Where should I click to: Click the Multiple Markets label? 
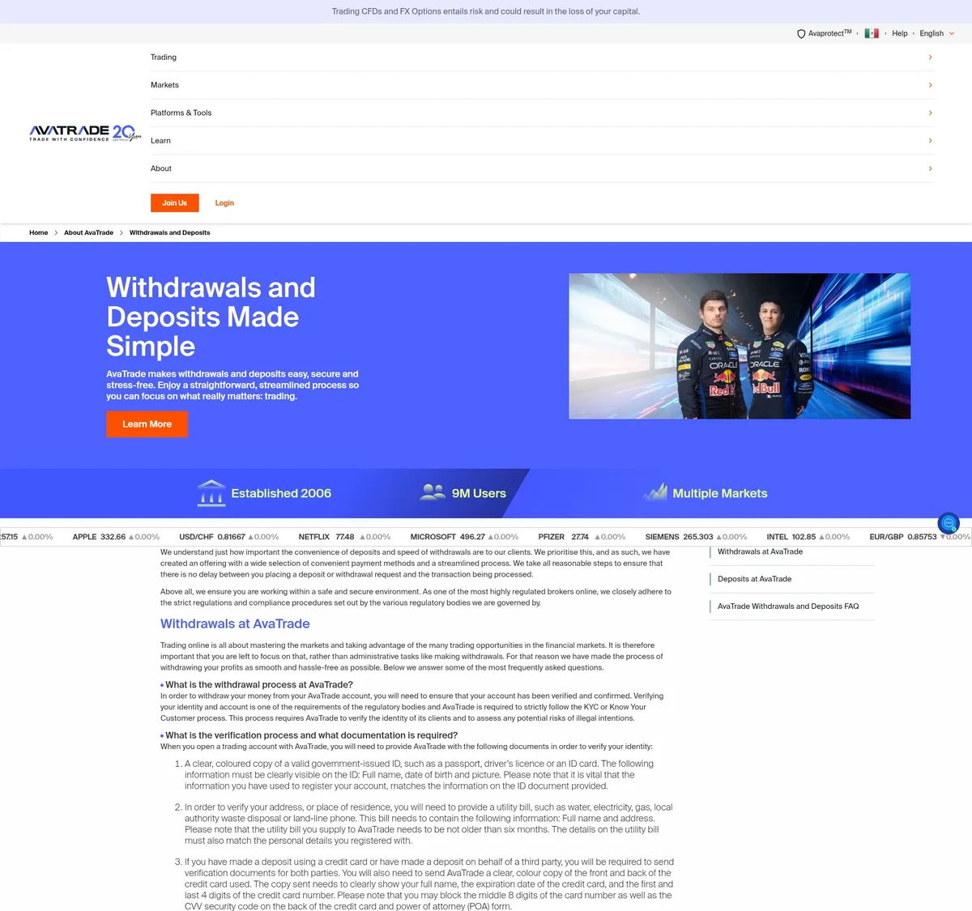[x=720, y=493]
